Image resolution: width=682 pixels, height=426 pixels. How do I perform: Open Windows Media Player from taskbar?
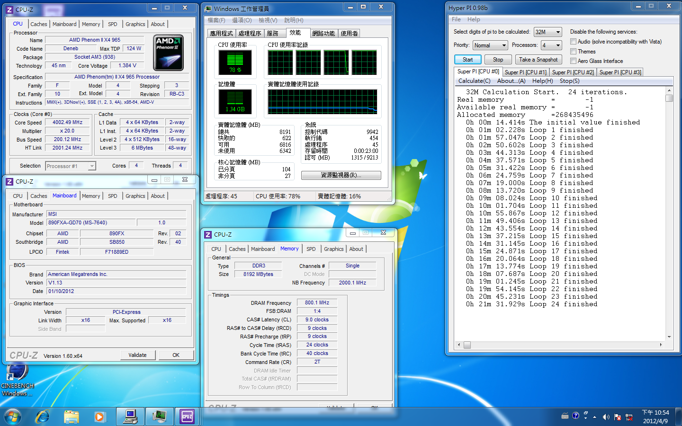point(99,417)
